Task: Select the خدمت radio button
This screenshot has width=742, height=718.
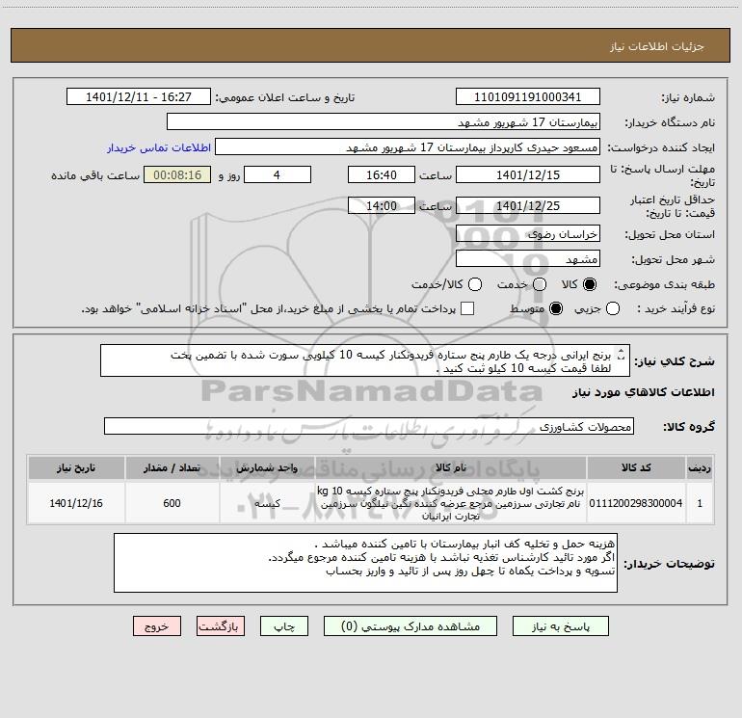Action: pos(540,284)
